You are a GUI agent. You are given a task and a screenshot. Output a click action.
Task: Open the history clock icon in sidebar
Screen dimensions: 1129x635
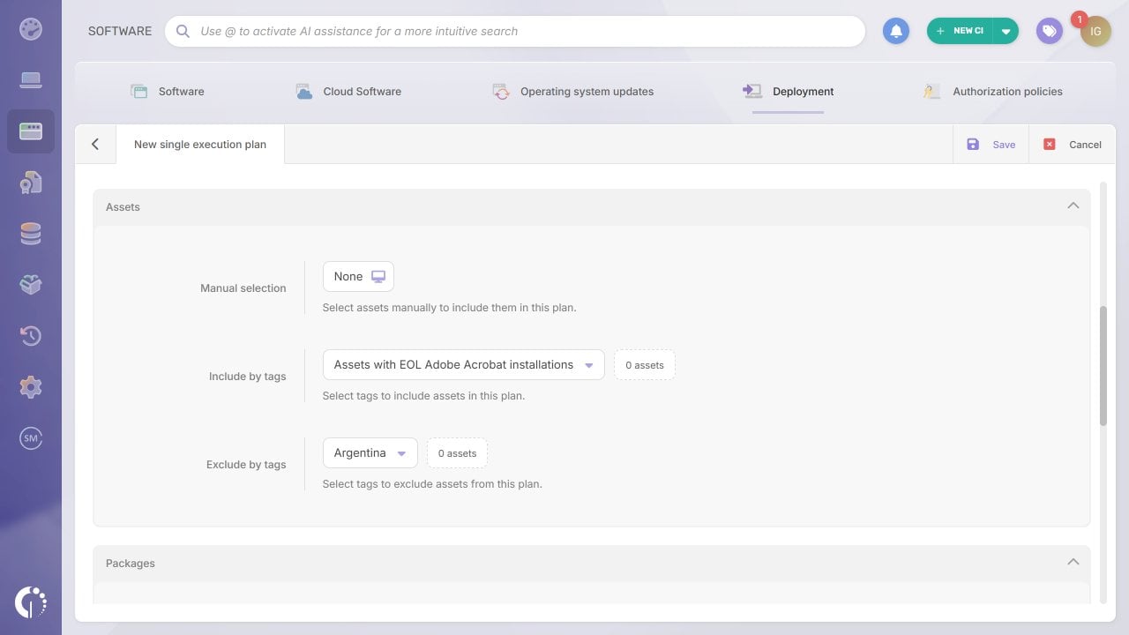(x=31, y=335)
